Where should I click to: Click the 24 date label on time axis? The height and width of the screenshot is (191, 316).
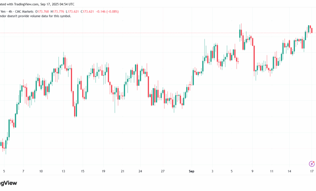[x=140, y=171]
